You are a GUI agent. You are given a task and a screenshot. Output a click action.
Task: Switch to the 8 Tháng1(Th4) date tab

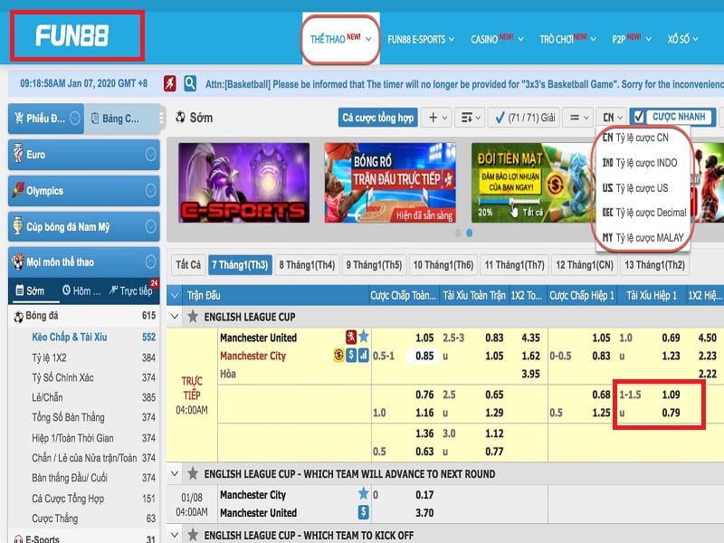(307, 265)
